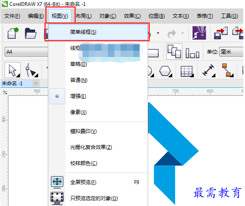The width and height of the screenshot is (245, 206).
Task: Click the landscape orientation icon
Action: (153, 53)
